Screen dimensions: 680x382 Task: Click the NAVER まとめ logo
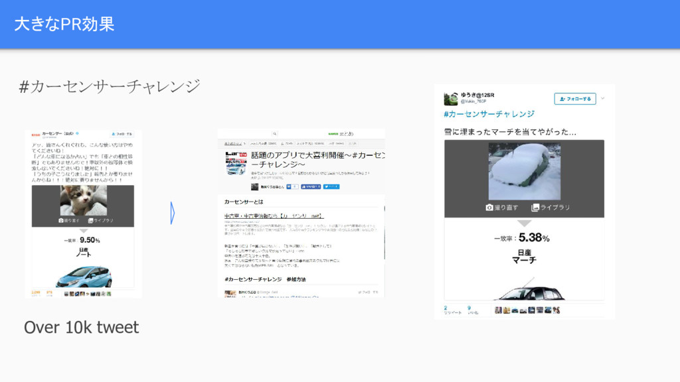click(341, 134)
